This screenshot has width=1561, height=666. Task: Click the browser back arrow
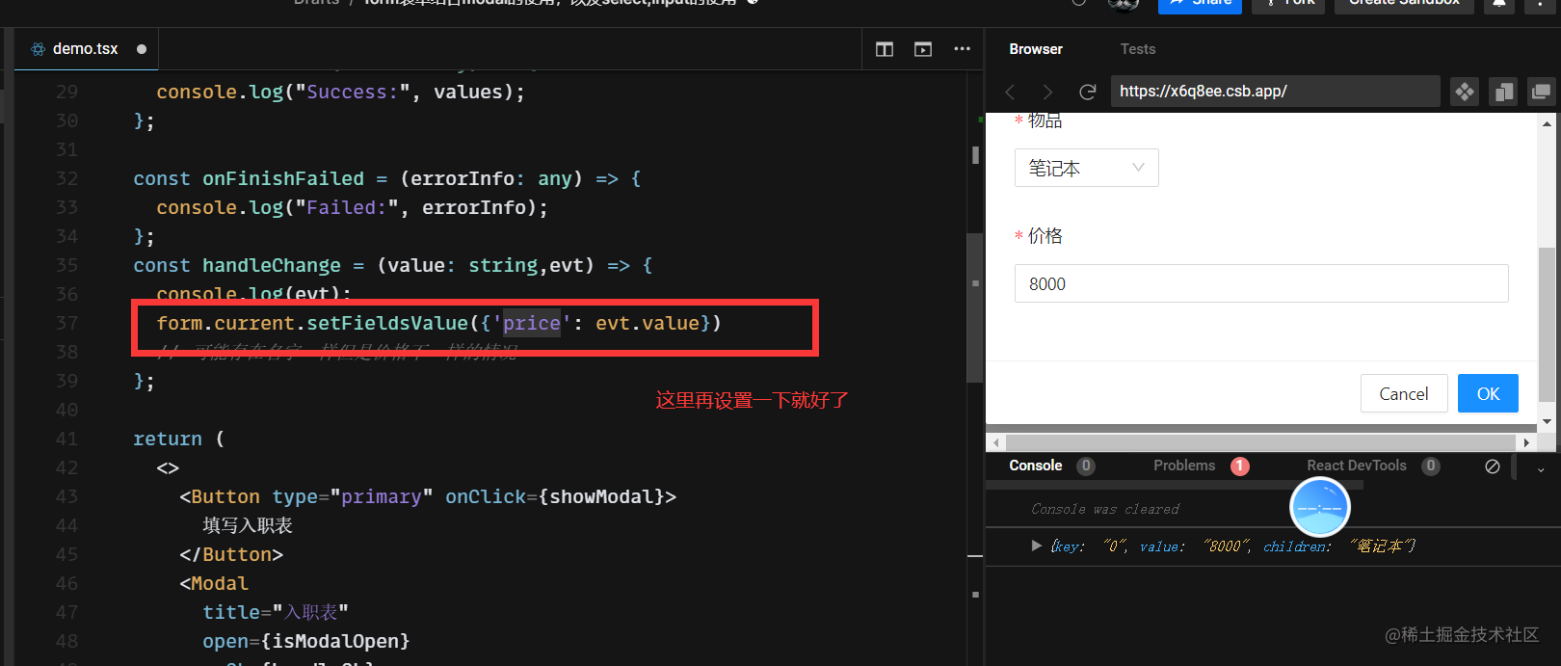click(1010, 92)
